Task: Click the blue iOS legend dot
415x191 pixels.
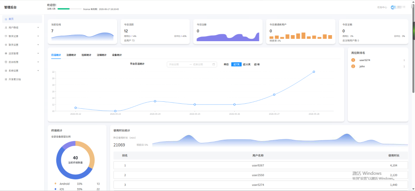Action: pos(55,189)
